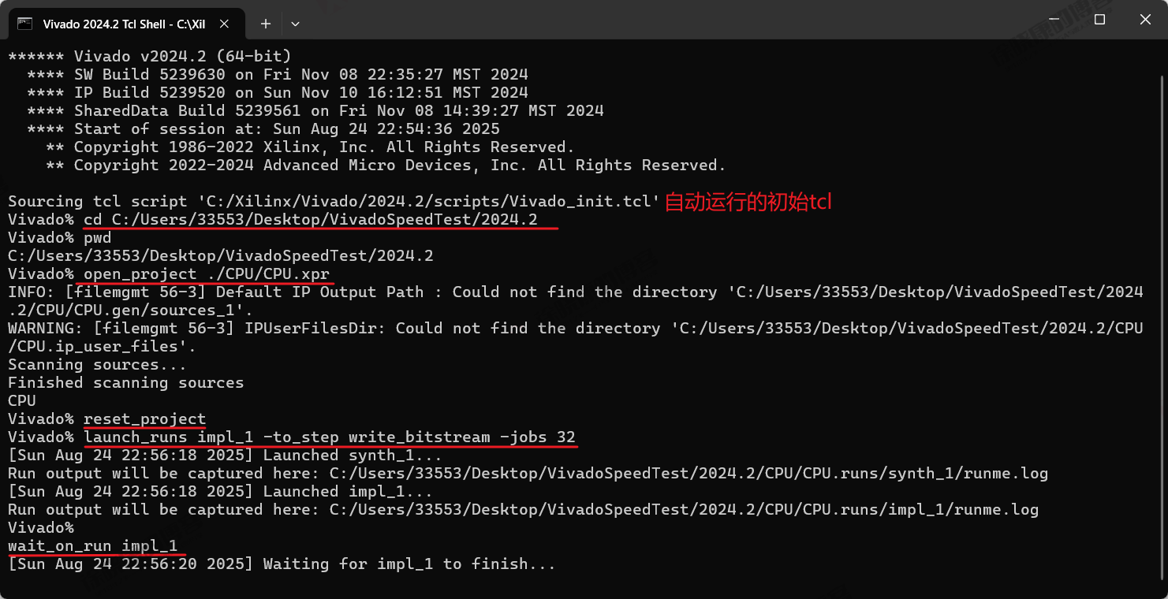Image resolution: width=1168 pixels, height=599 pixels.
Task: Click the open_project ./CPU/CPU.xpr command
Action: (207, 274)
